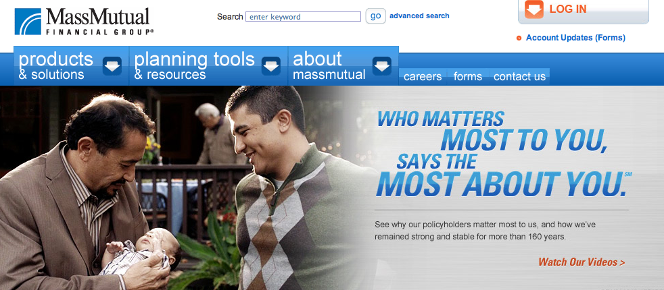Click the MassMutual blue logo icon
664x290 pixels.
point(28,22)
